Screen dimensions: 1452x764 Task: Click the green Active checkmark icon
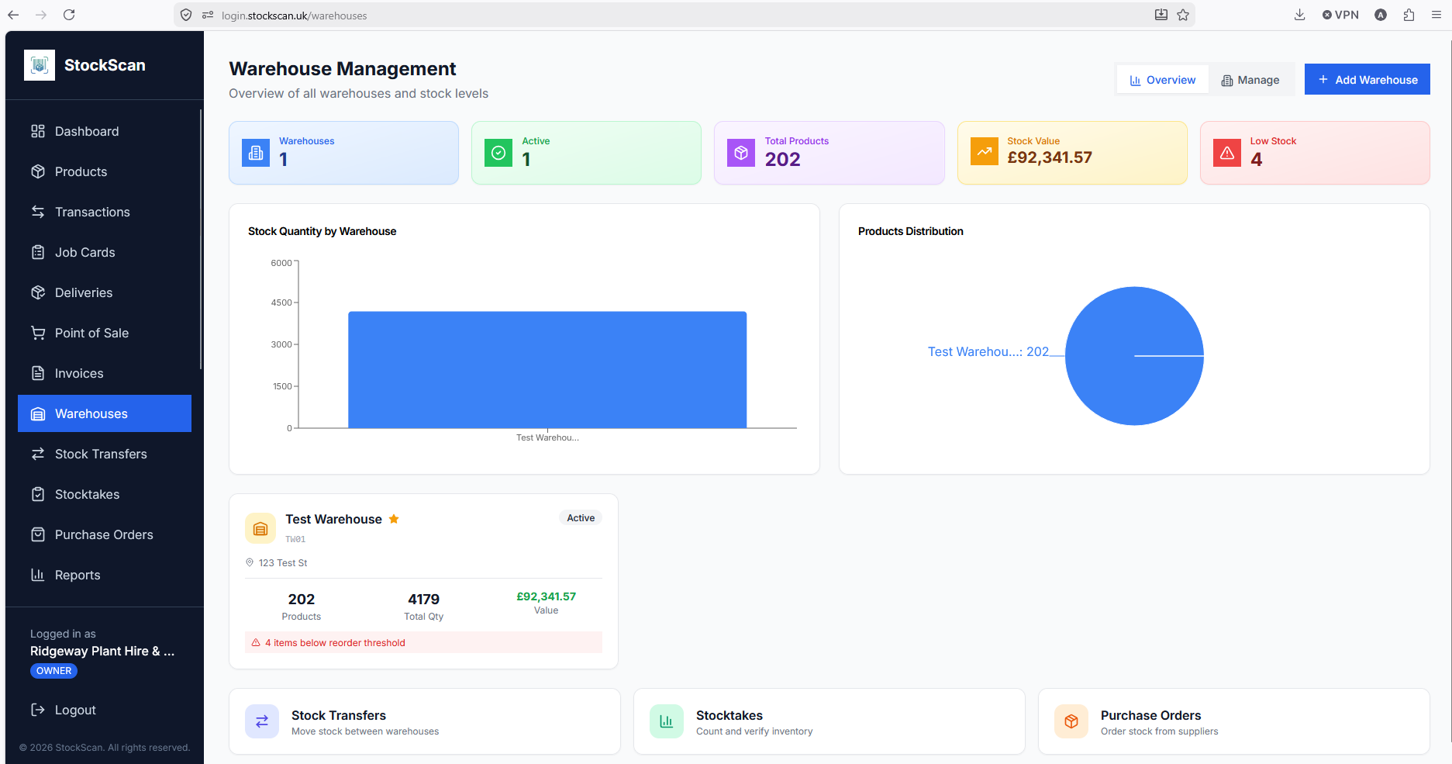point(498,153)
